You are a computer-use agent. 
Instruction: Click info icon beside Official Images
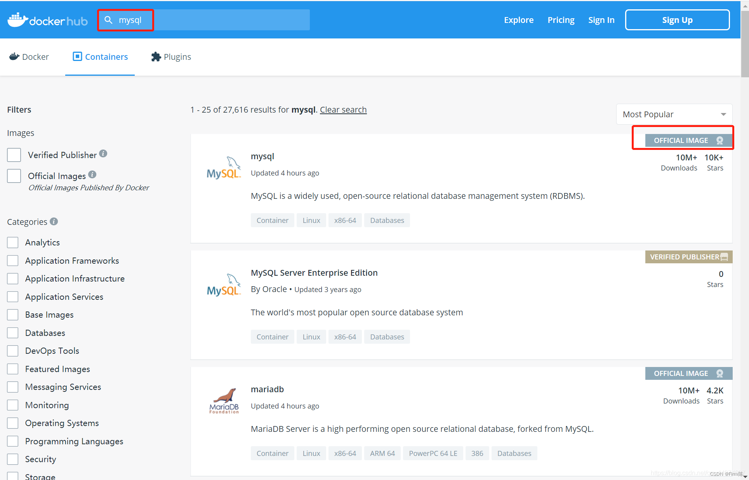pyautogui.click(x=92, y=174)
